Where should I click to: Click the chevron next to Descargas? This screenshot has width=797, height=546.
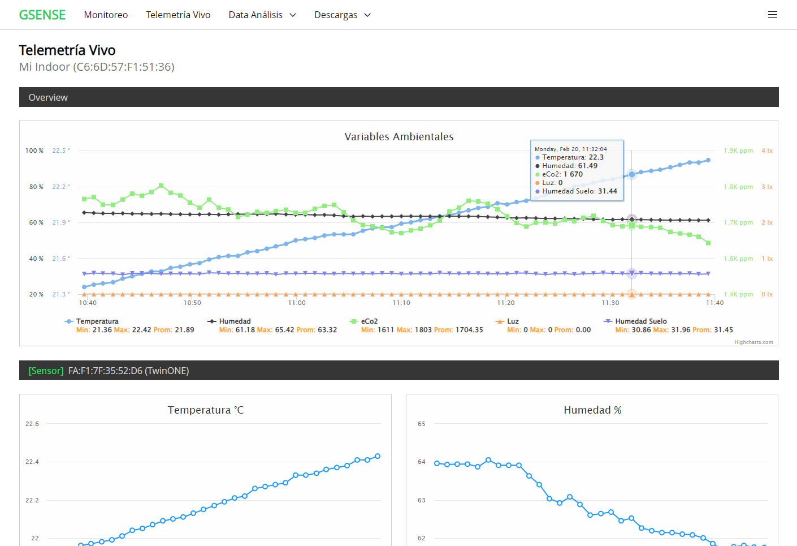point(367,15)
